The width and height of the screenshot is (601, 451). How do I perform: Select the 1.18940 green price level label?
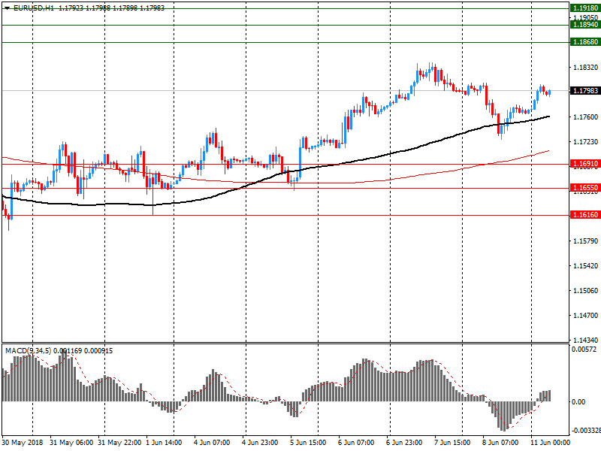pos(585,25)
